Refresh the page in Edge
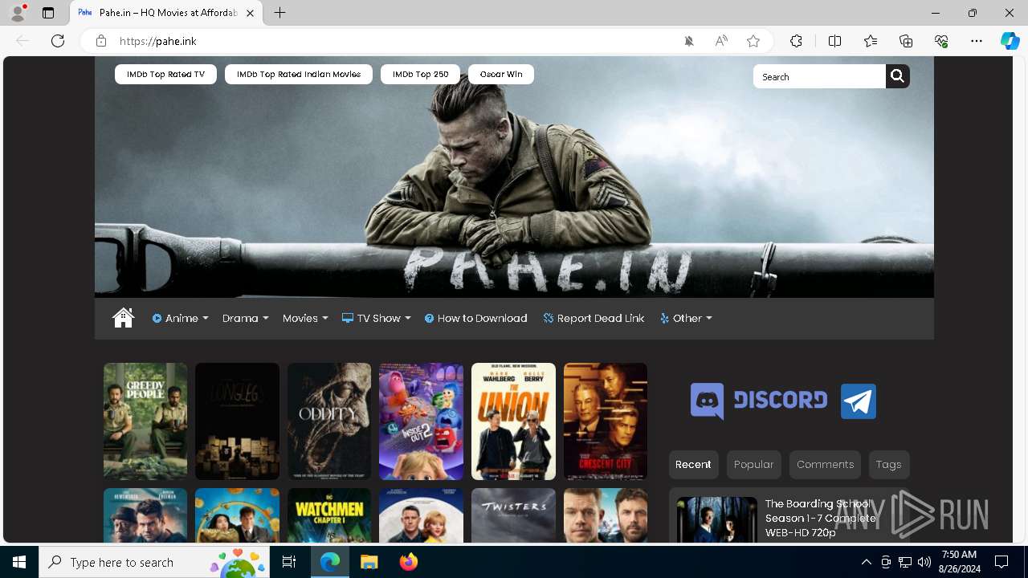The height and width of the screenshot is (578, 1028). point(58,41)
